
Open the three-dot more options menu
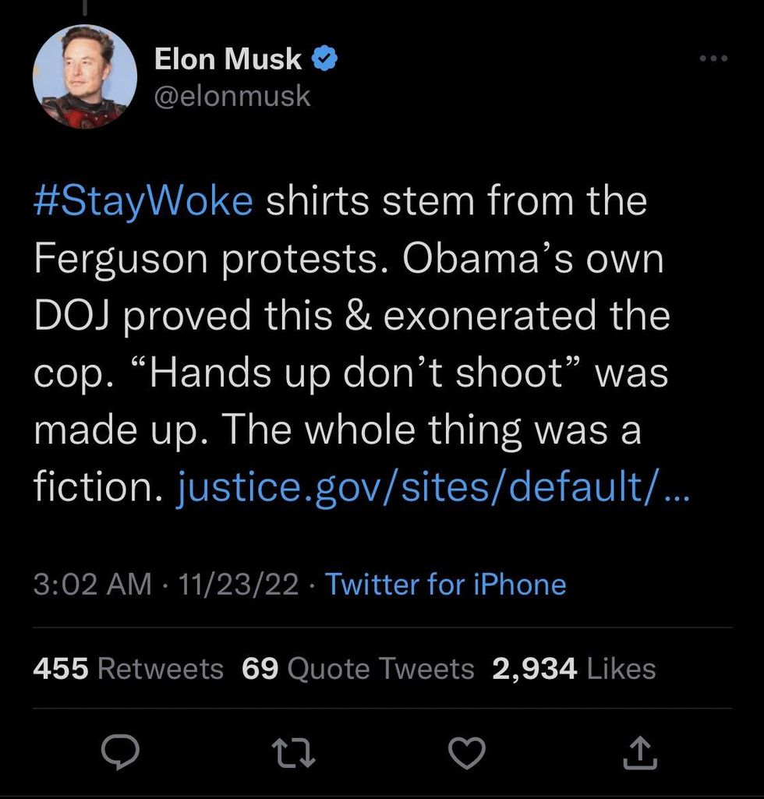point(713,58)
